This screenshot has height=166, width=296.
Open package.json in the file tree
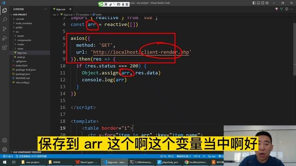tap(23, 74)
